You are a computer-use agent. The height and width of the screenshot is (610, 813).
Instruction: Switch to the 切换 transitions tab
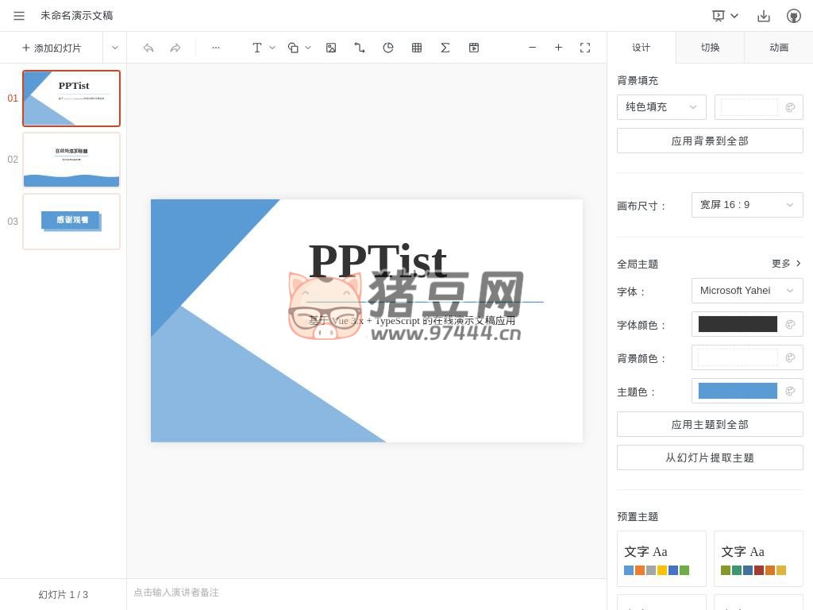pyautogui.click(x=710, y=48)
